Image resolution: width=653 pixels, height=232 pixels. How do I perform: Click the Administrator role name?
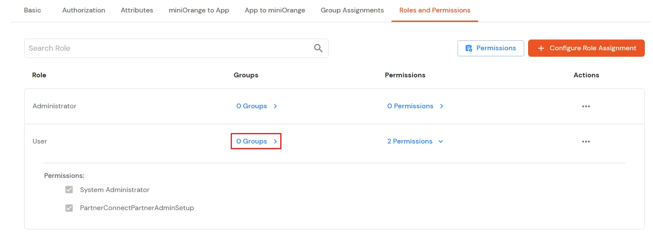click(x=55, y=106)
